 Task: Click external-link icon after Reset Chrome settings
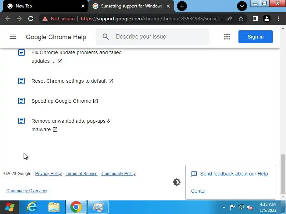point(111,81)
